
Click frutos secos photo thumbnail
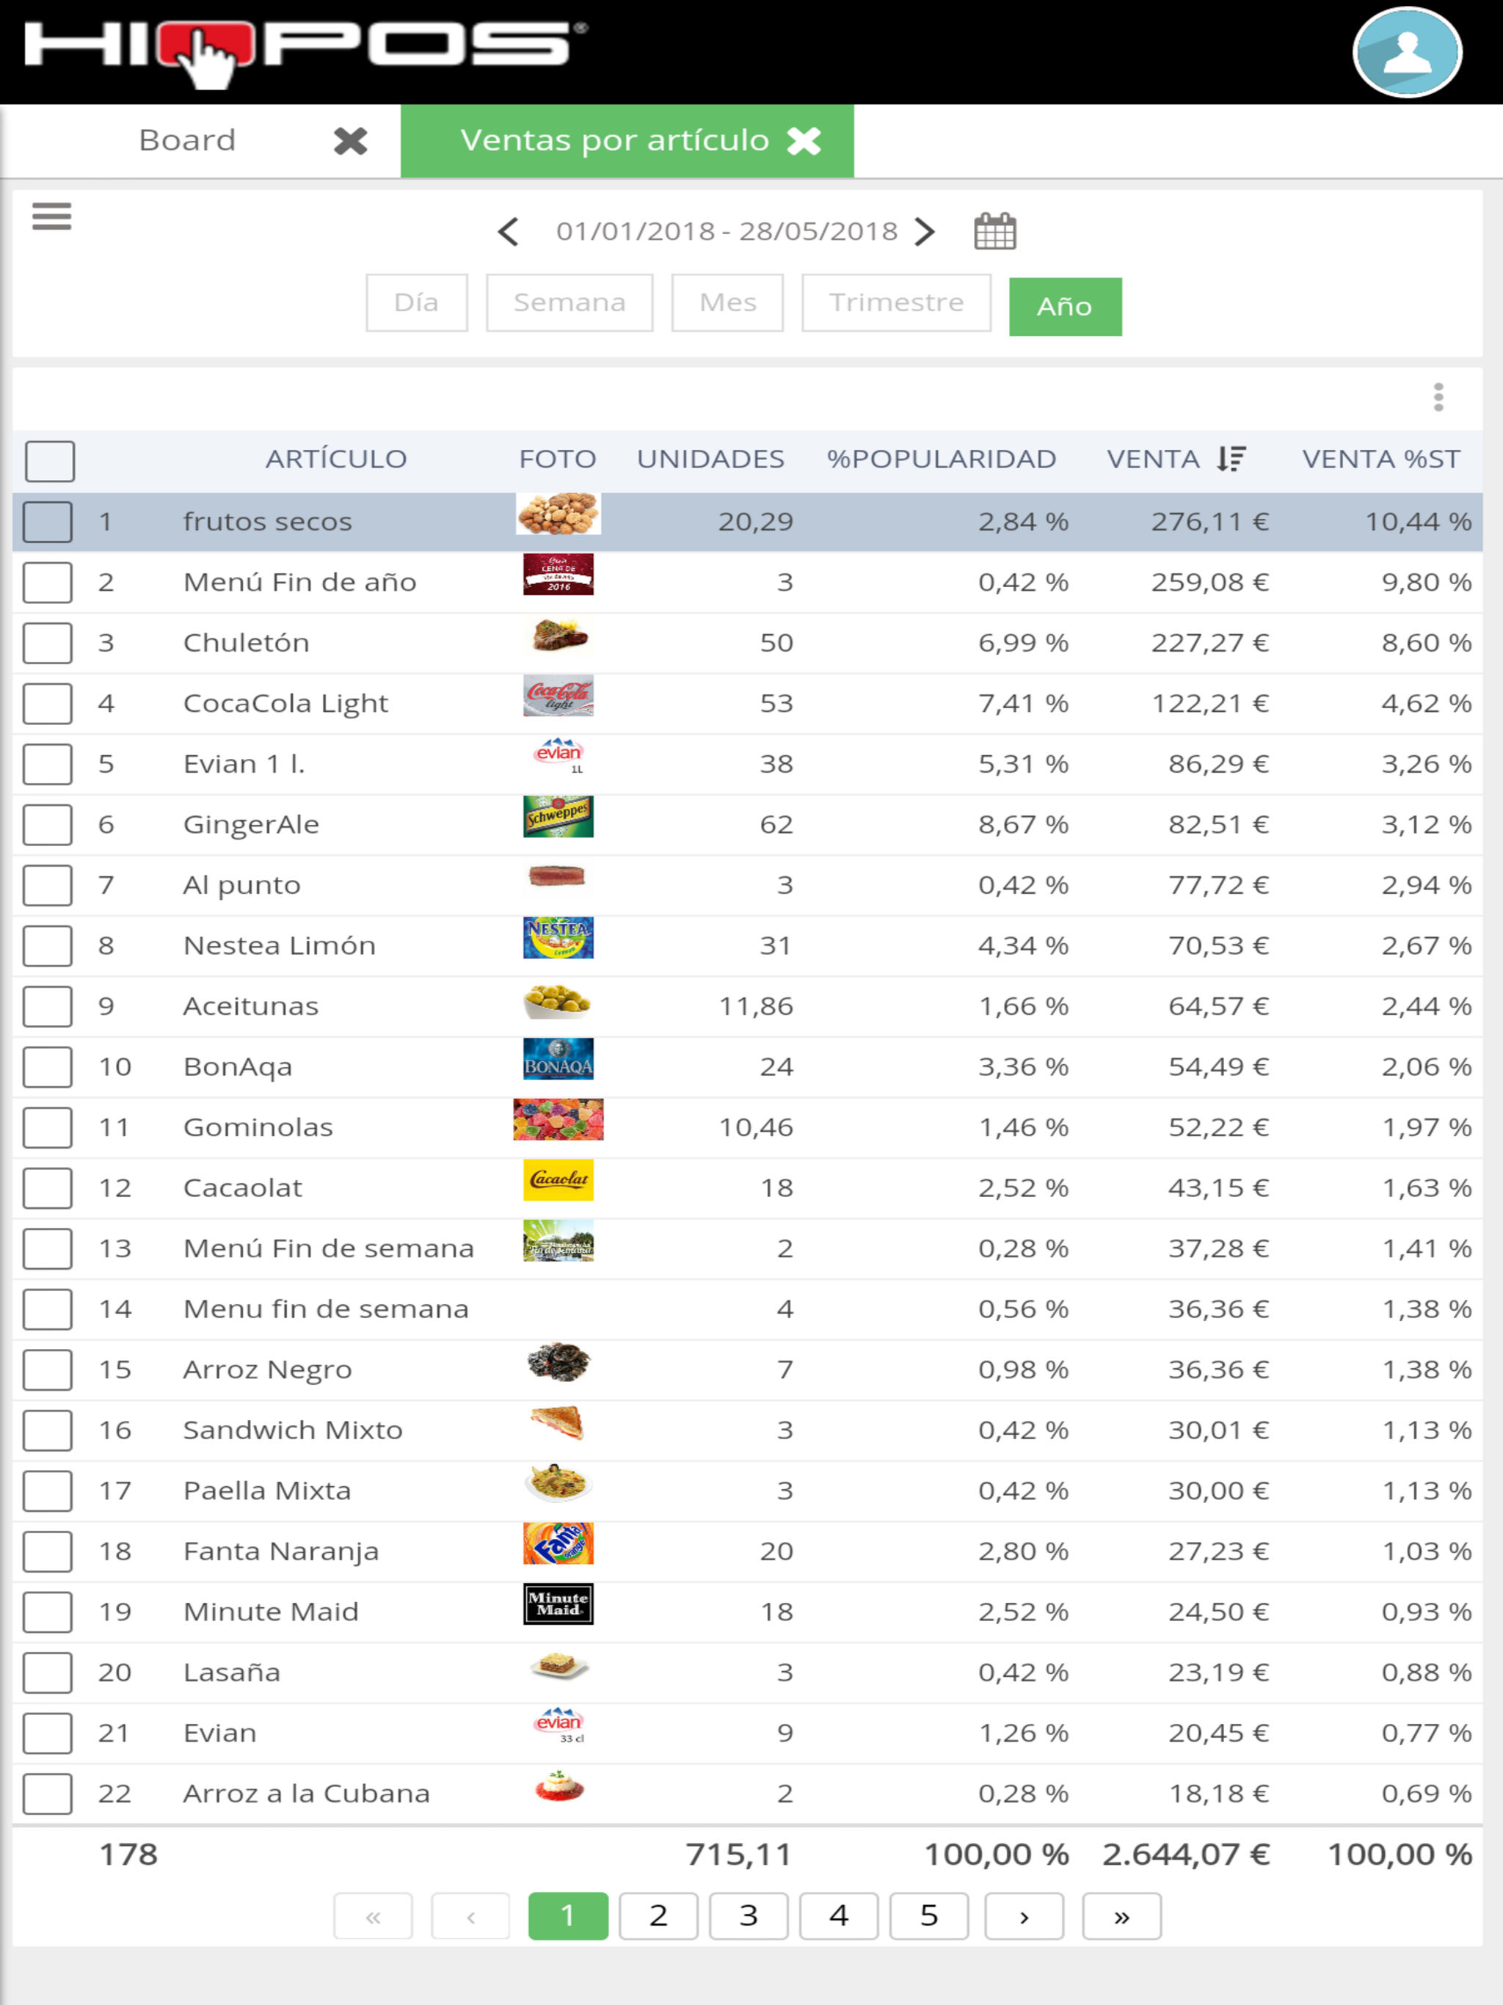pyautogui.click(x=558, y=514)
